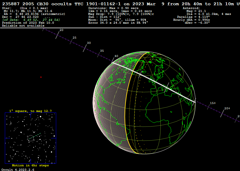
Task: Click the 'Asteroid:' header
Action: coord(191,8)
